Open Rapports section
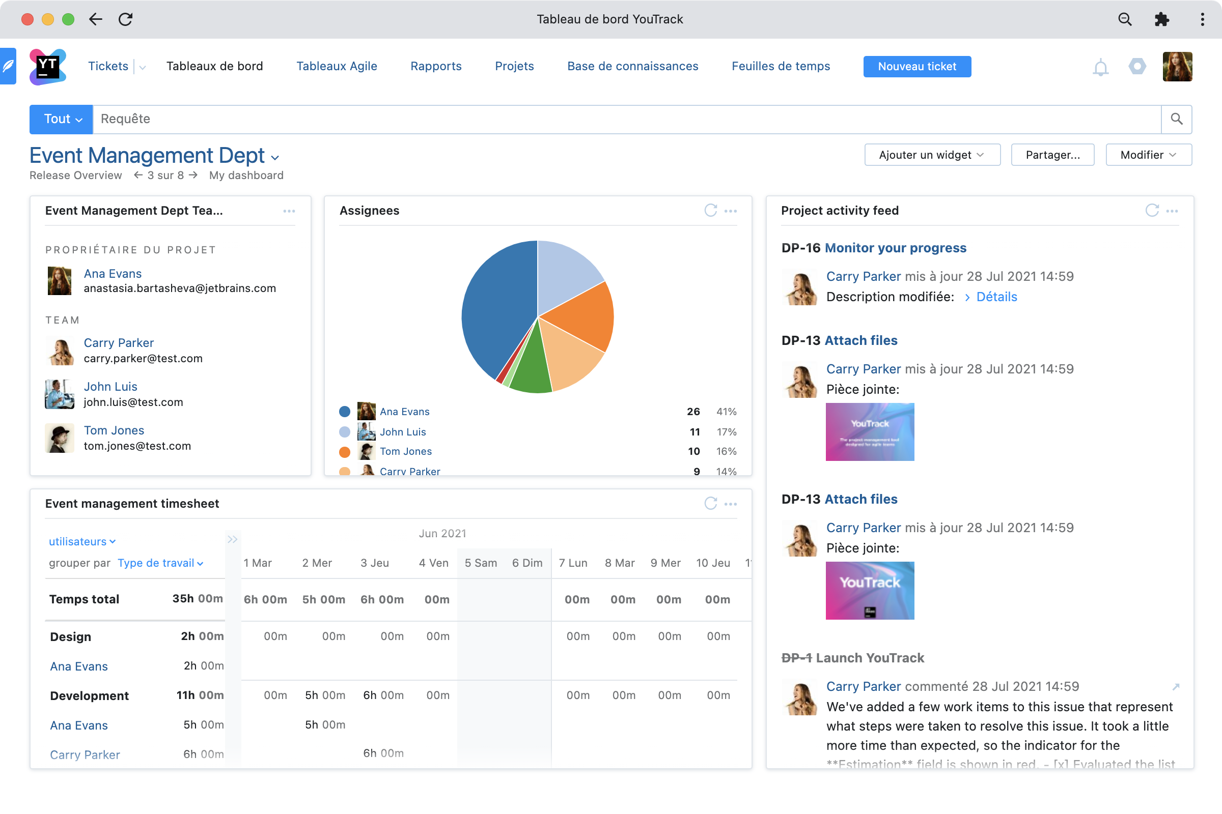This screenshot has width=1222, height=814. [x=436, y=66]
